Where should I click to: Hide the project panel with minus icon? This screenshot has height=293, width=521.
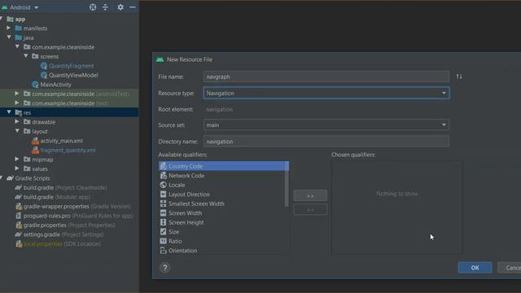pyautogui.click(x=133, y=7)
